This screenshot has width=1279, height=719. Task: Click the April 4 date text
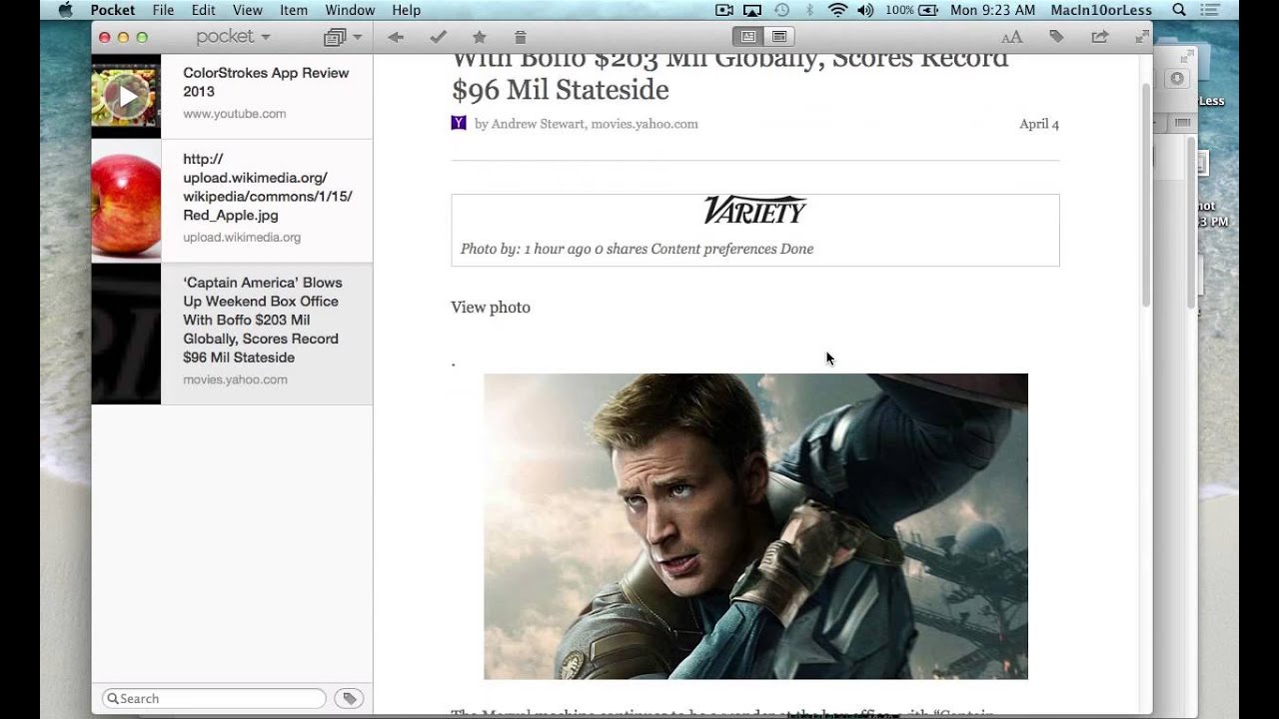(x=1039, y=124)
